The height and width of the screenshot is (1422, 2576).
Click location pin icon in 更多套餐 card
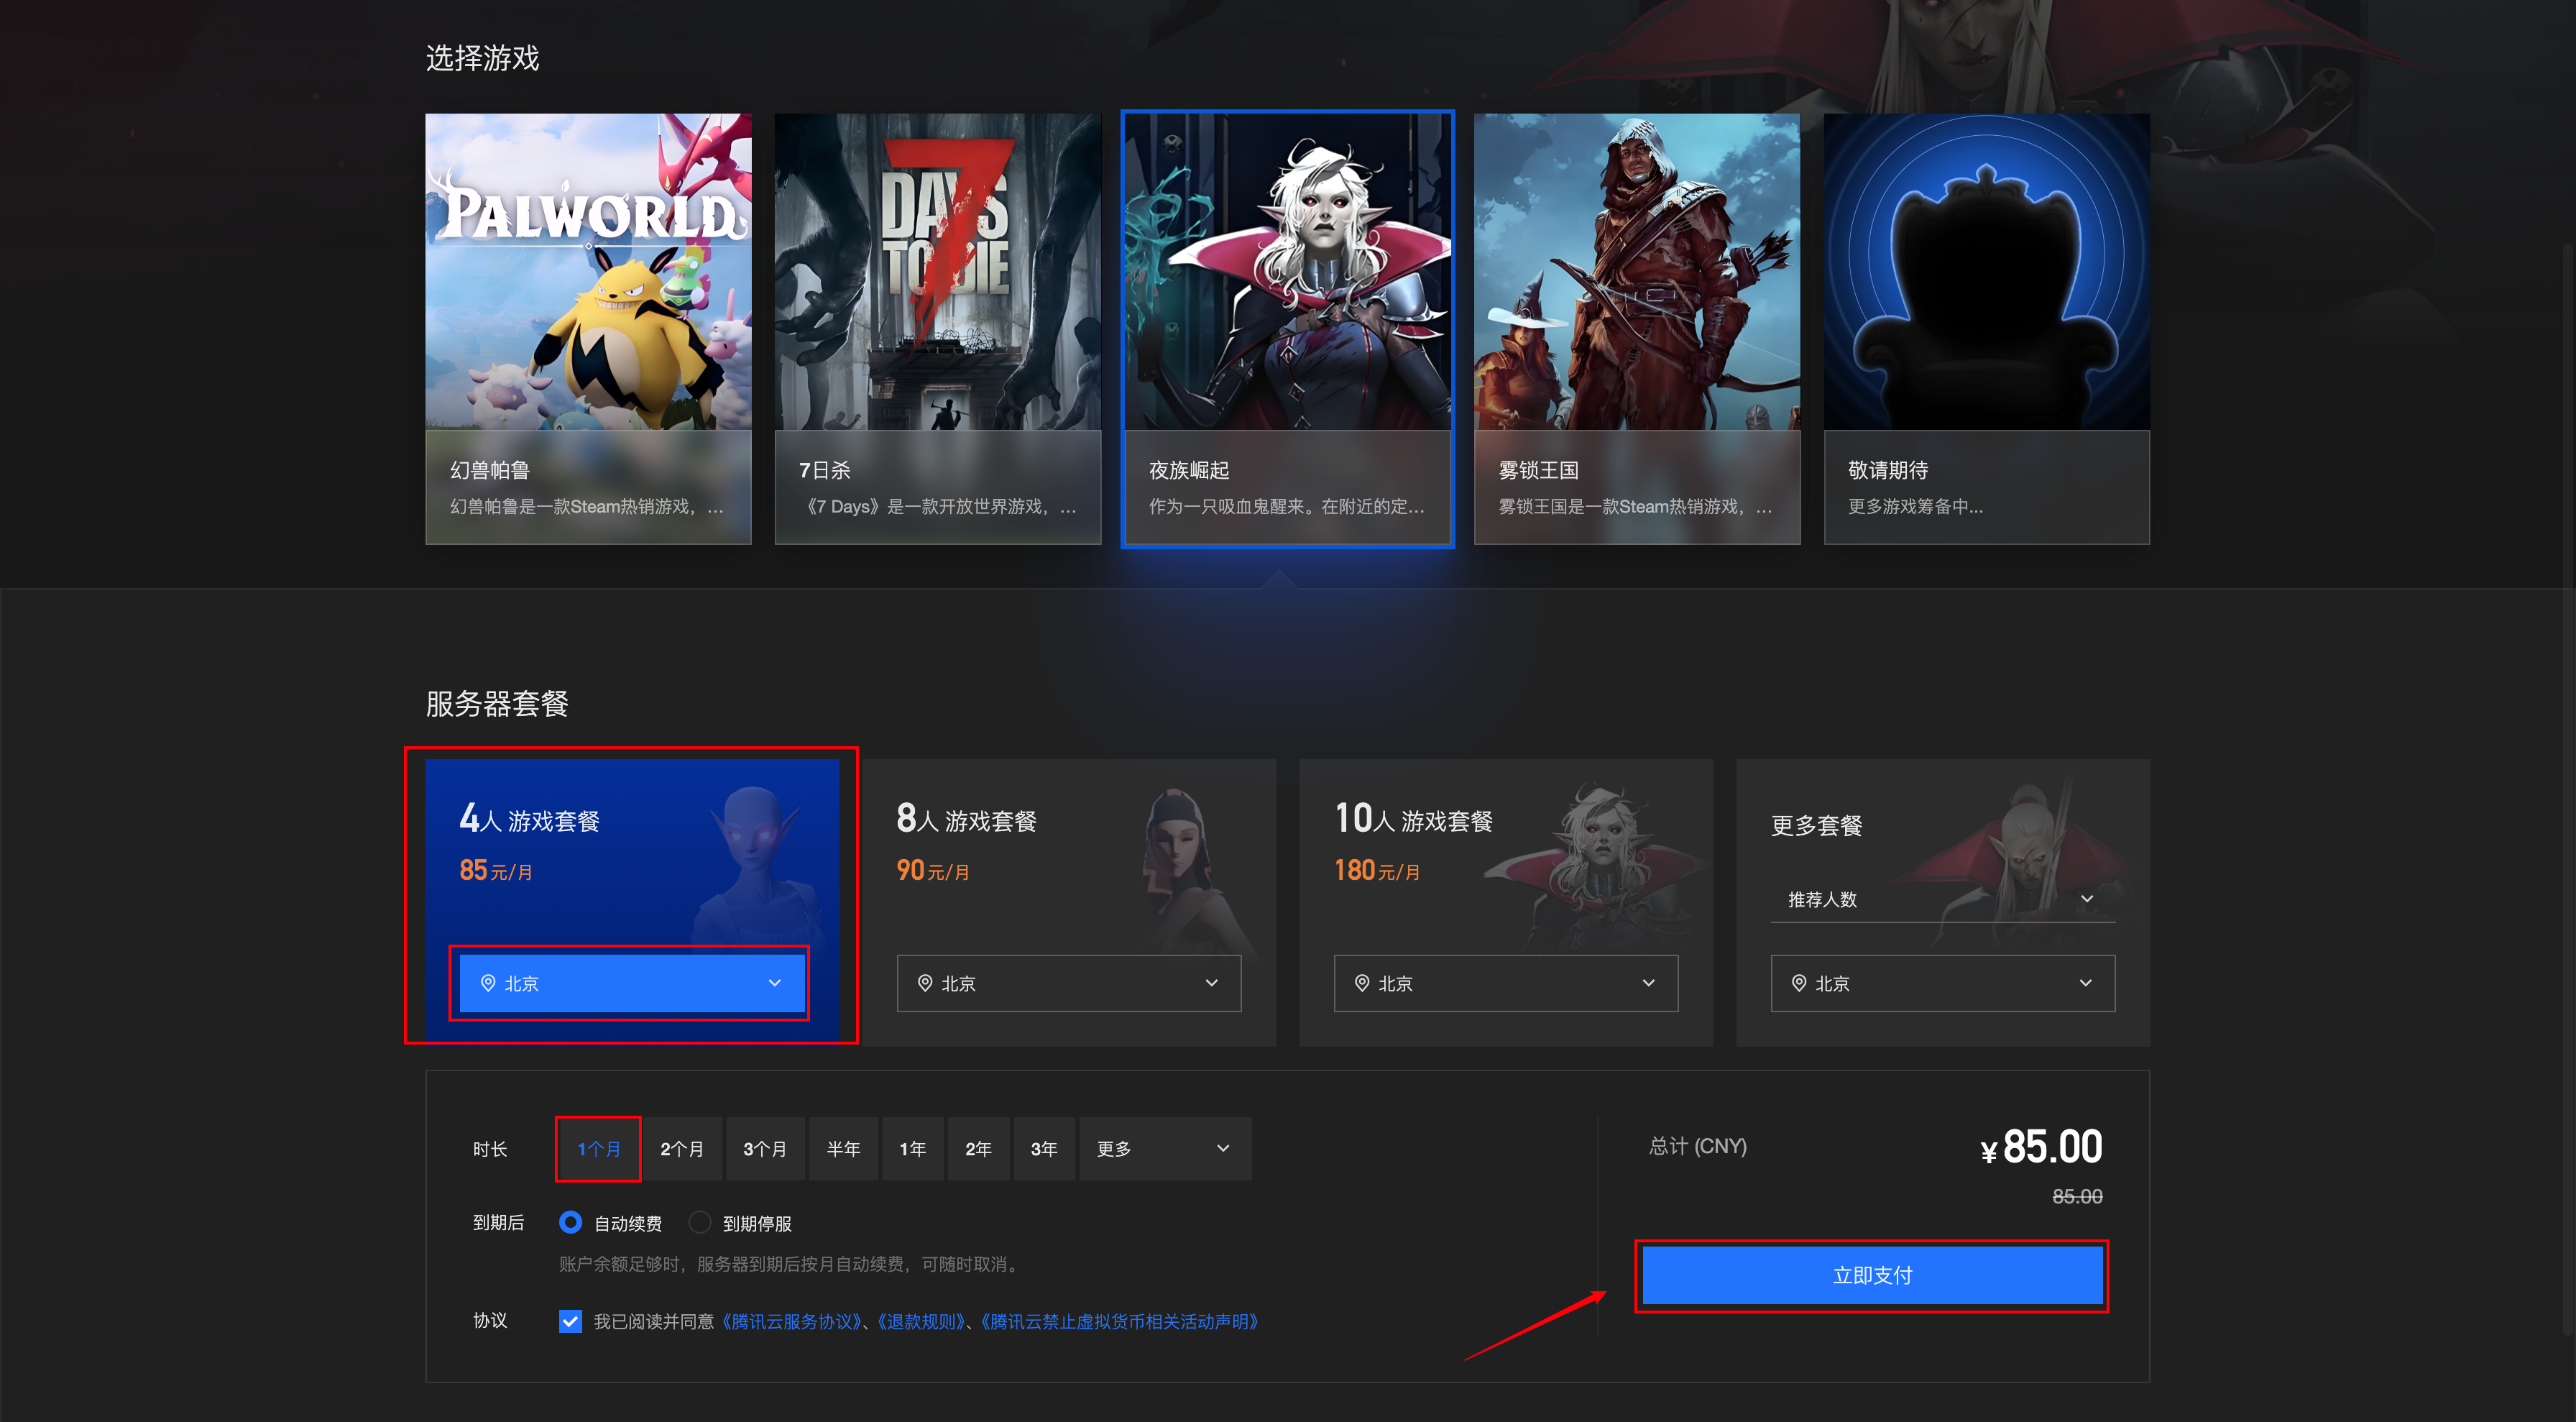pyautogui.click(x=1799, y=983)
